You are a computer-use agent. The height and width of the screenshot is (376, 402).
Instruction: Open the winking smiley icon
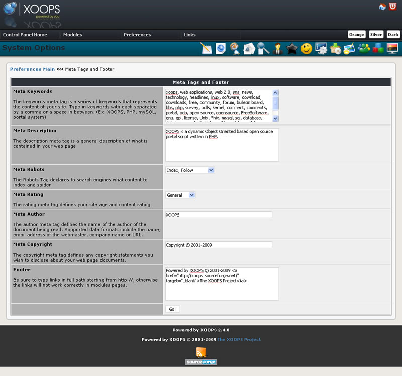point(307,48)
